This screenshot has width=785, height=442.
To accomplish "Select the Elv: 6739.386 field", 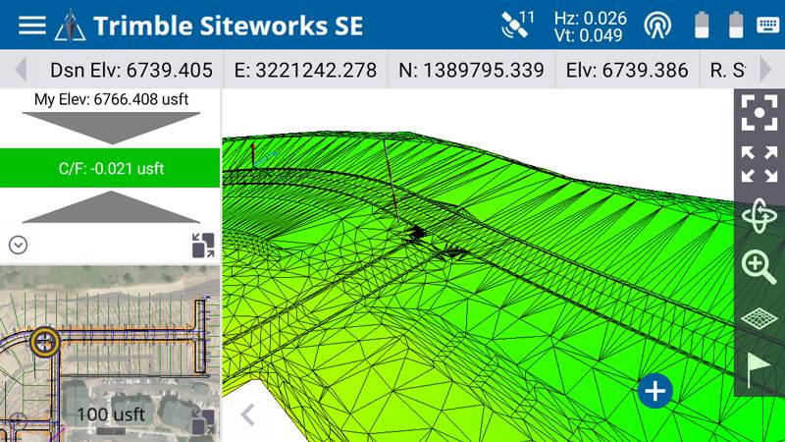I will coord(627,70).
